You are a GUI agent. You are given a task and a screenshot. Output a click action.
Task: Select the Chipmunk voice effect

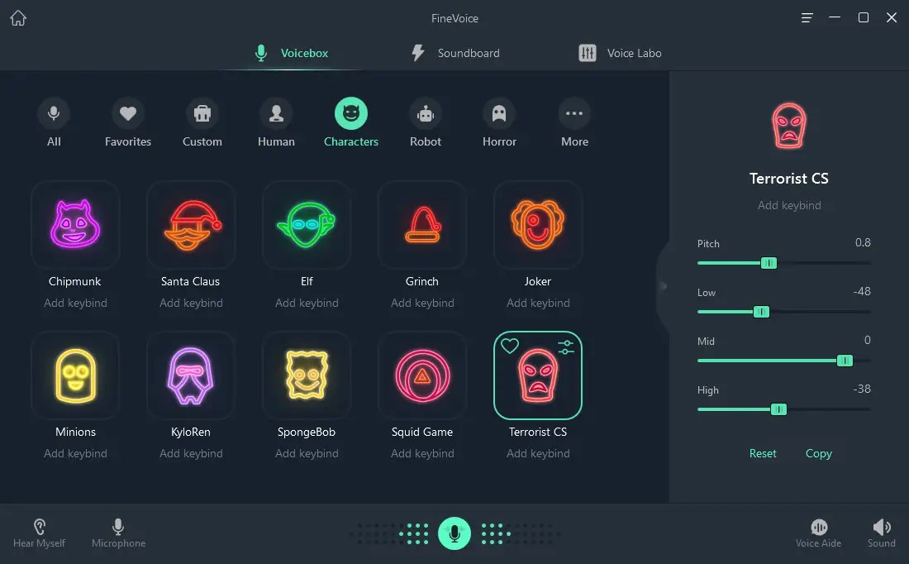[x=75, y=225]
